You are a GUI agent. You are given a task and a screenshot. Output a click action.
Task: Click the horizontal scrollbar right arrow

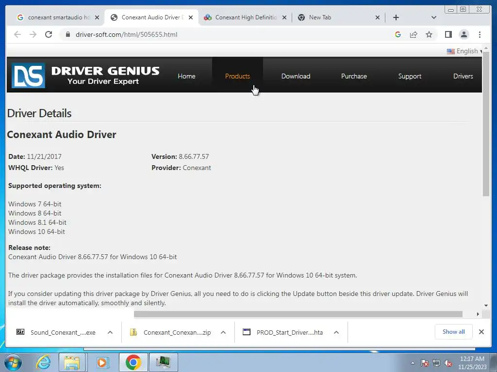(478, 314)
